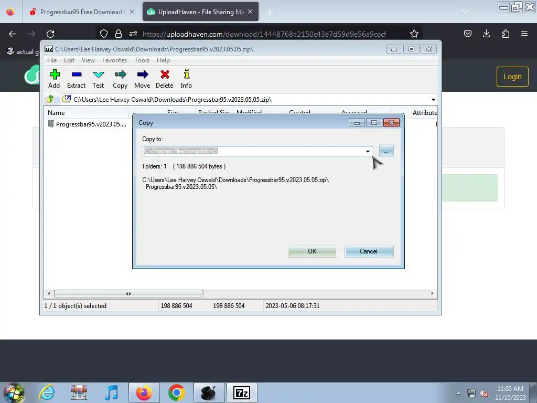Switch to Firefox in the taskbar

[144, 393]
